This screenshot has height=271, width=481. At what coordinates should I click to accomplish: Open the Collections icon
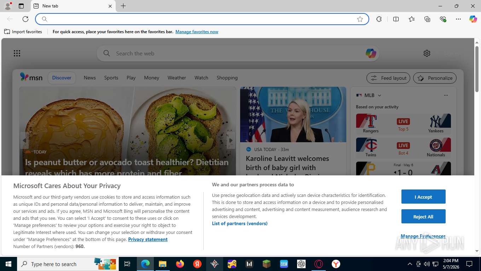point(427,19)
